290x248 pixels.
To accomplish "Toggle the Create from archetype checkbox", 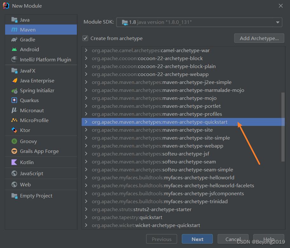I will (85, 38).
